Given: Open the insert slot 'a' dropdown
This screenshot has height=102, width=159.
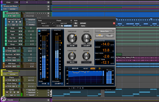Looking at the screenshot, I should (x=53, y=23).
